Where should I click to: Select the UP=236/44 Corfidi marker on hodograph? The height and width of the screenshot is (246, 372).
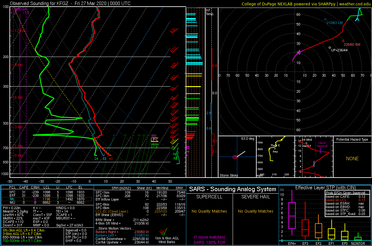pos(330,48)
